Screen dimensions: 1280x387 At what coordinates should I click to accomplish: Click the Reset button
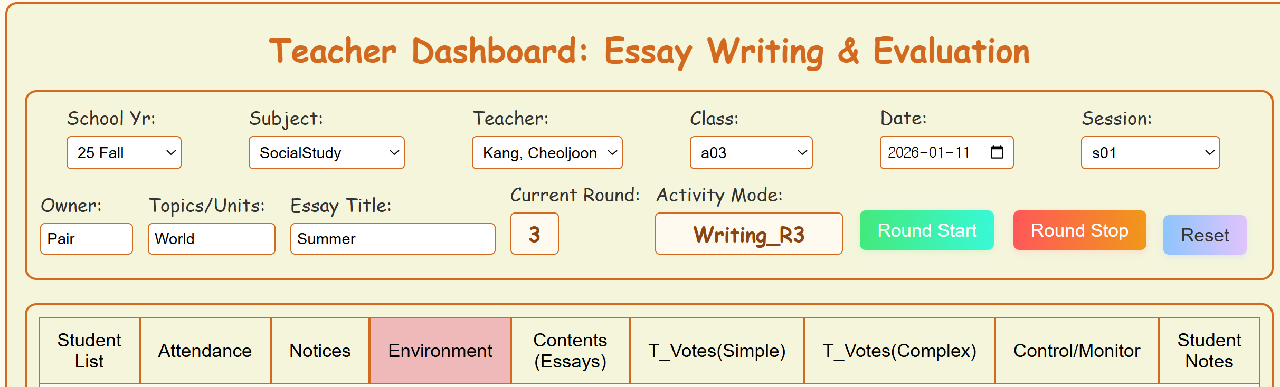(1205, 235)
